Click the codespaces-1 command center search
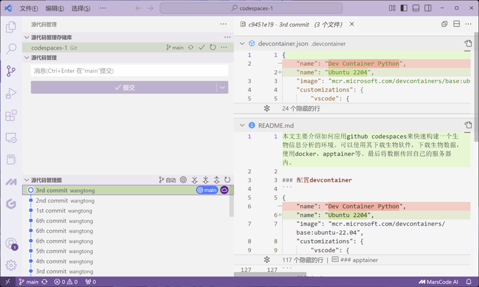Viewport: 479px width, 287px height. [x=251, y=8]
